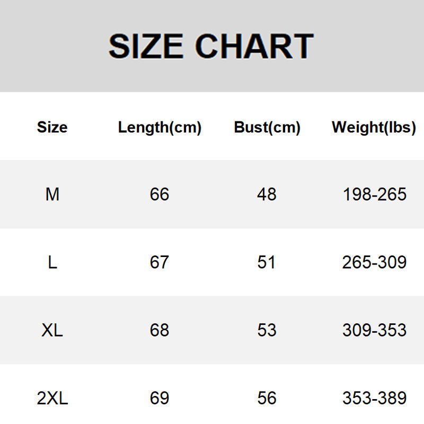Click length value 69 in 2XL row
The image size is (424, 424).
tap(160, 398)
